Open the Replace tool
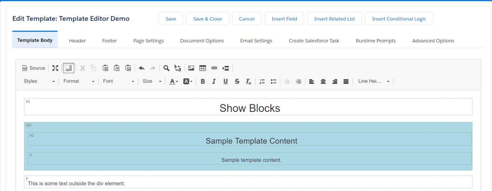This screenshot has height=191, width=492. pos(177,68)
